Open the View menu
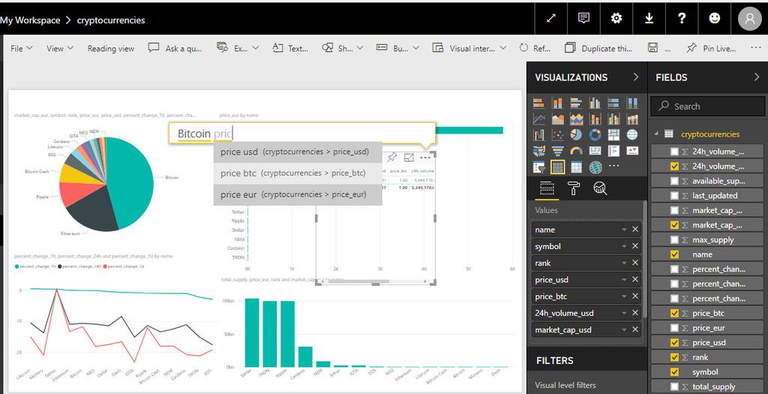The image size is (768, 394). (60, 48)
